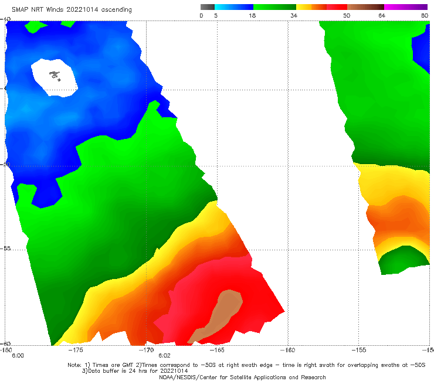Click the color bar label "18"

pyautogui.click(x=252, y=16)
